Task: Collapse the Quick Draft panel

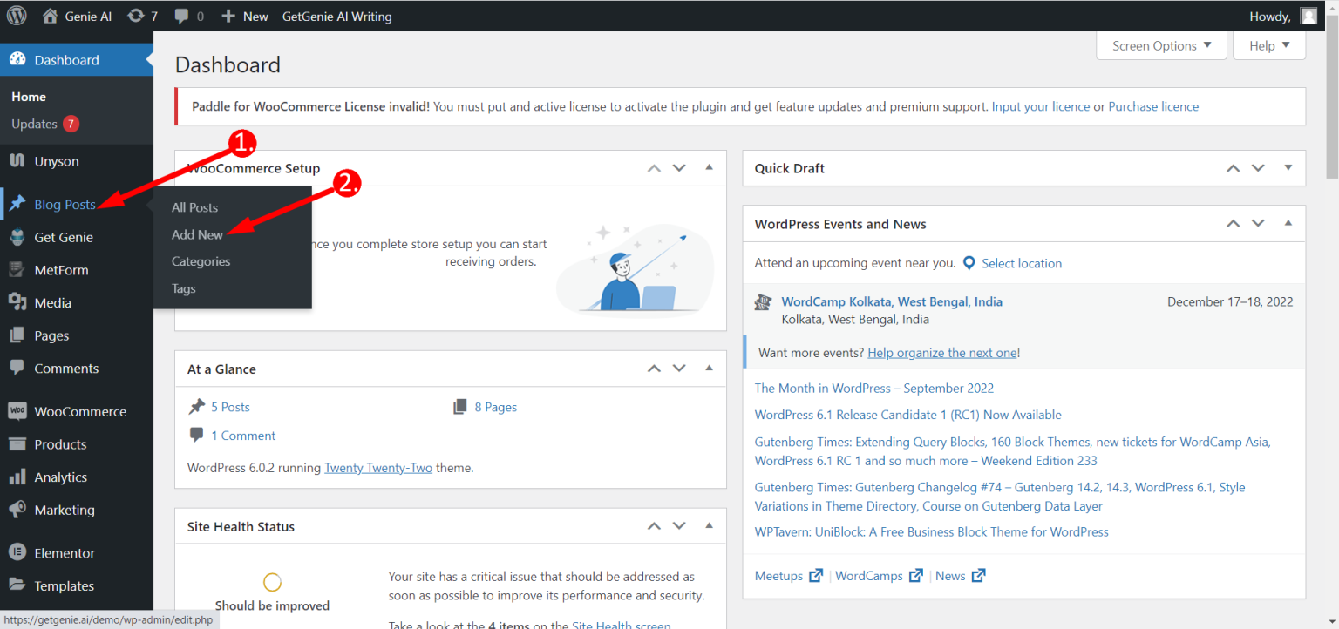Action: pyautogui.click(x=1288, y=167)
